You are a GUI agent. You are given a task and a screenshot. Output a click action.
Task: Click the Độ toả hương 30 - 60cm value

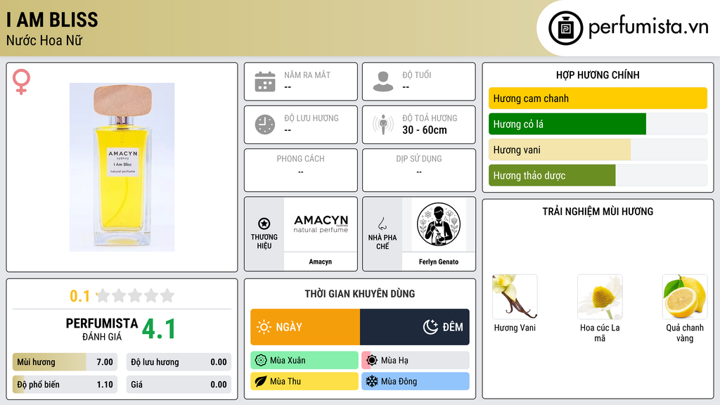(425, 130)
